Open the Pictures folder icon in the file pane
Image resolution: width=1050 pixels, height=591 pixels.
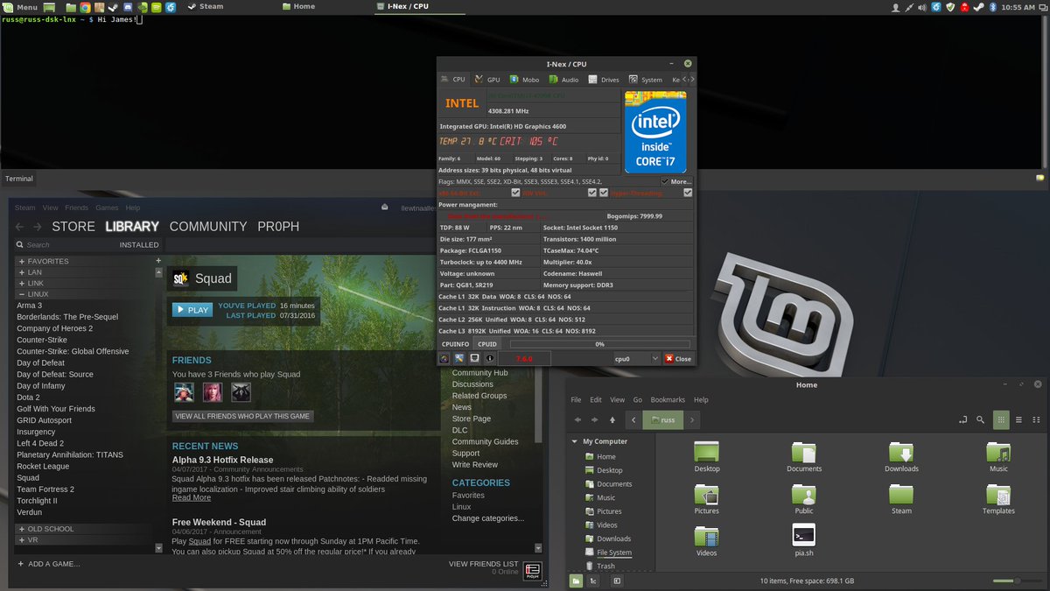pos(706,495)
